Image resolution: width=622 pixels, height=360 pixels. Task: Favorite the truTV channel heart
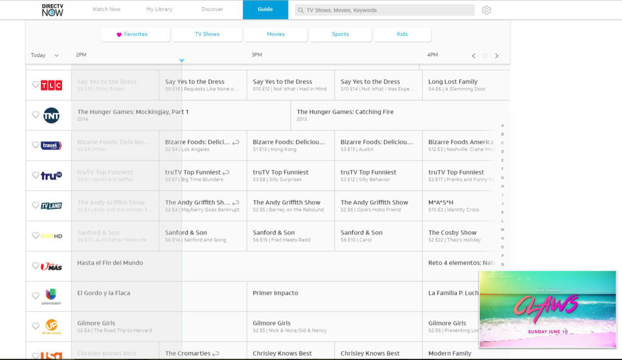[35, 175]
